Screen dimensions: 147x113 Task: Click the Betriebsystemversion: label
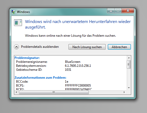coord(31,66)
